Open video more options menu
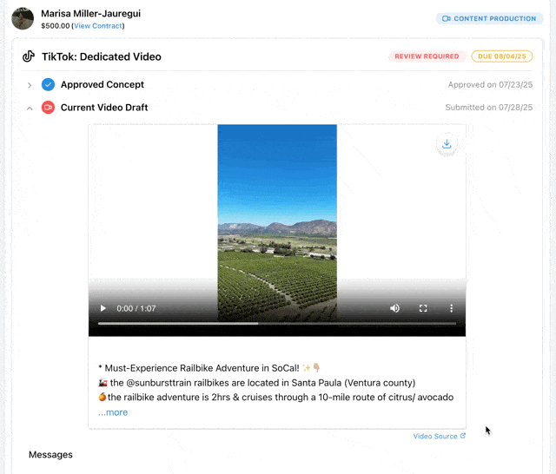 pos(451,308)
